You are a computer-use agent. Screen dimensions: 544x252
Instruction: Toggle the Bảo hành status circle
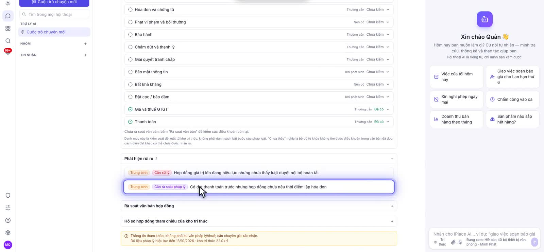click(x=130, y=35)
